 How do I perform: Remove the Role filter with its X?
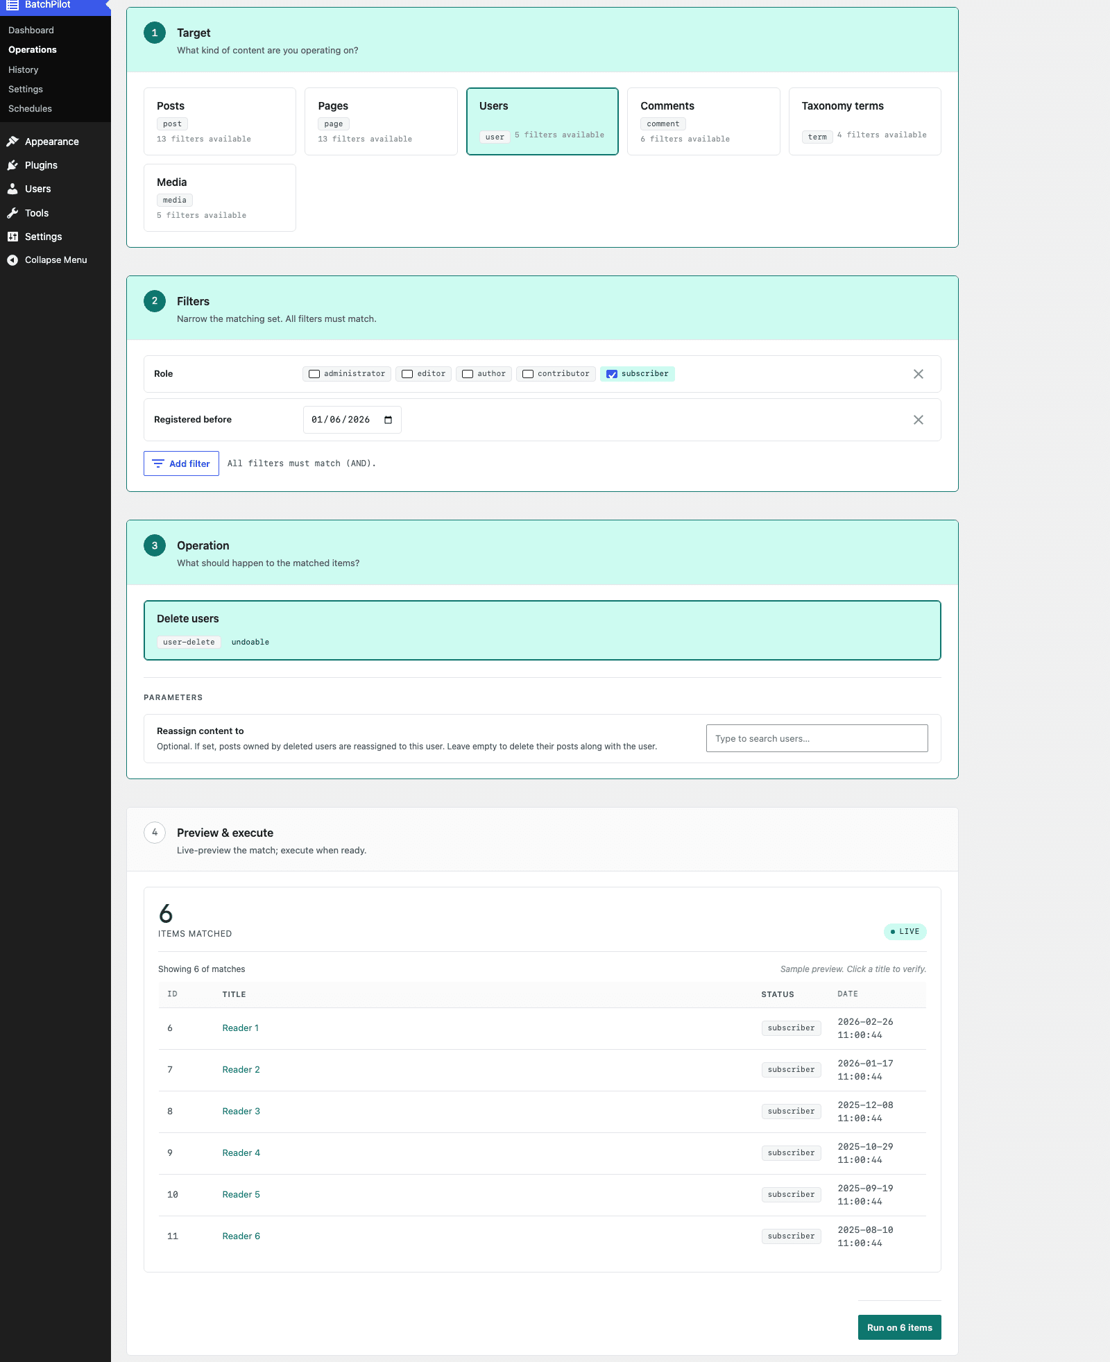click(919, 374)
